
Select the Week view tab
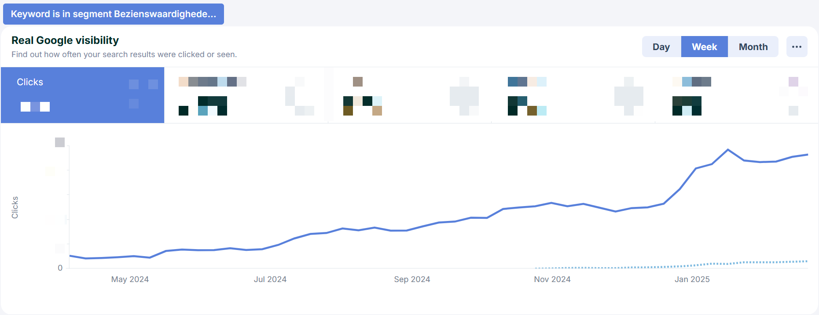704,47
